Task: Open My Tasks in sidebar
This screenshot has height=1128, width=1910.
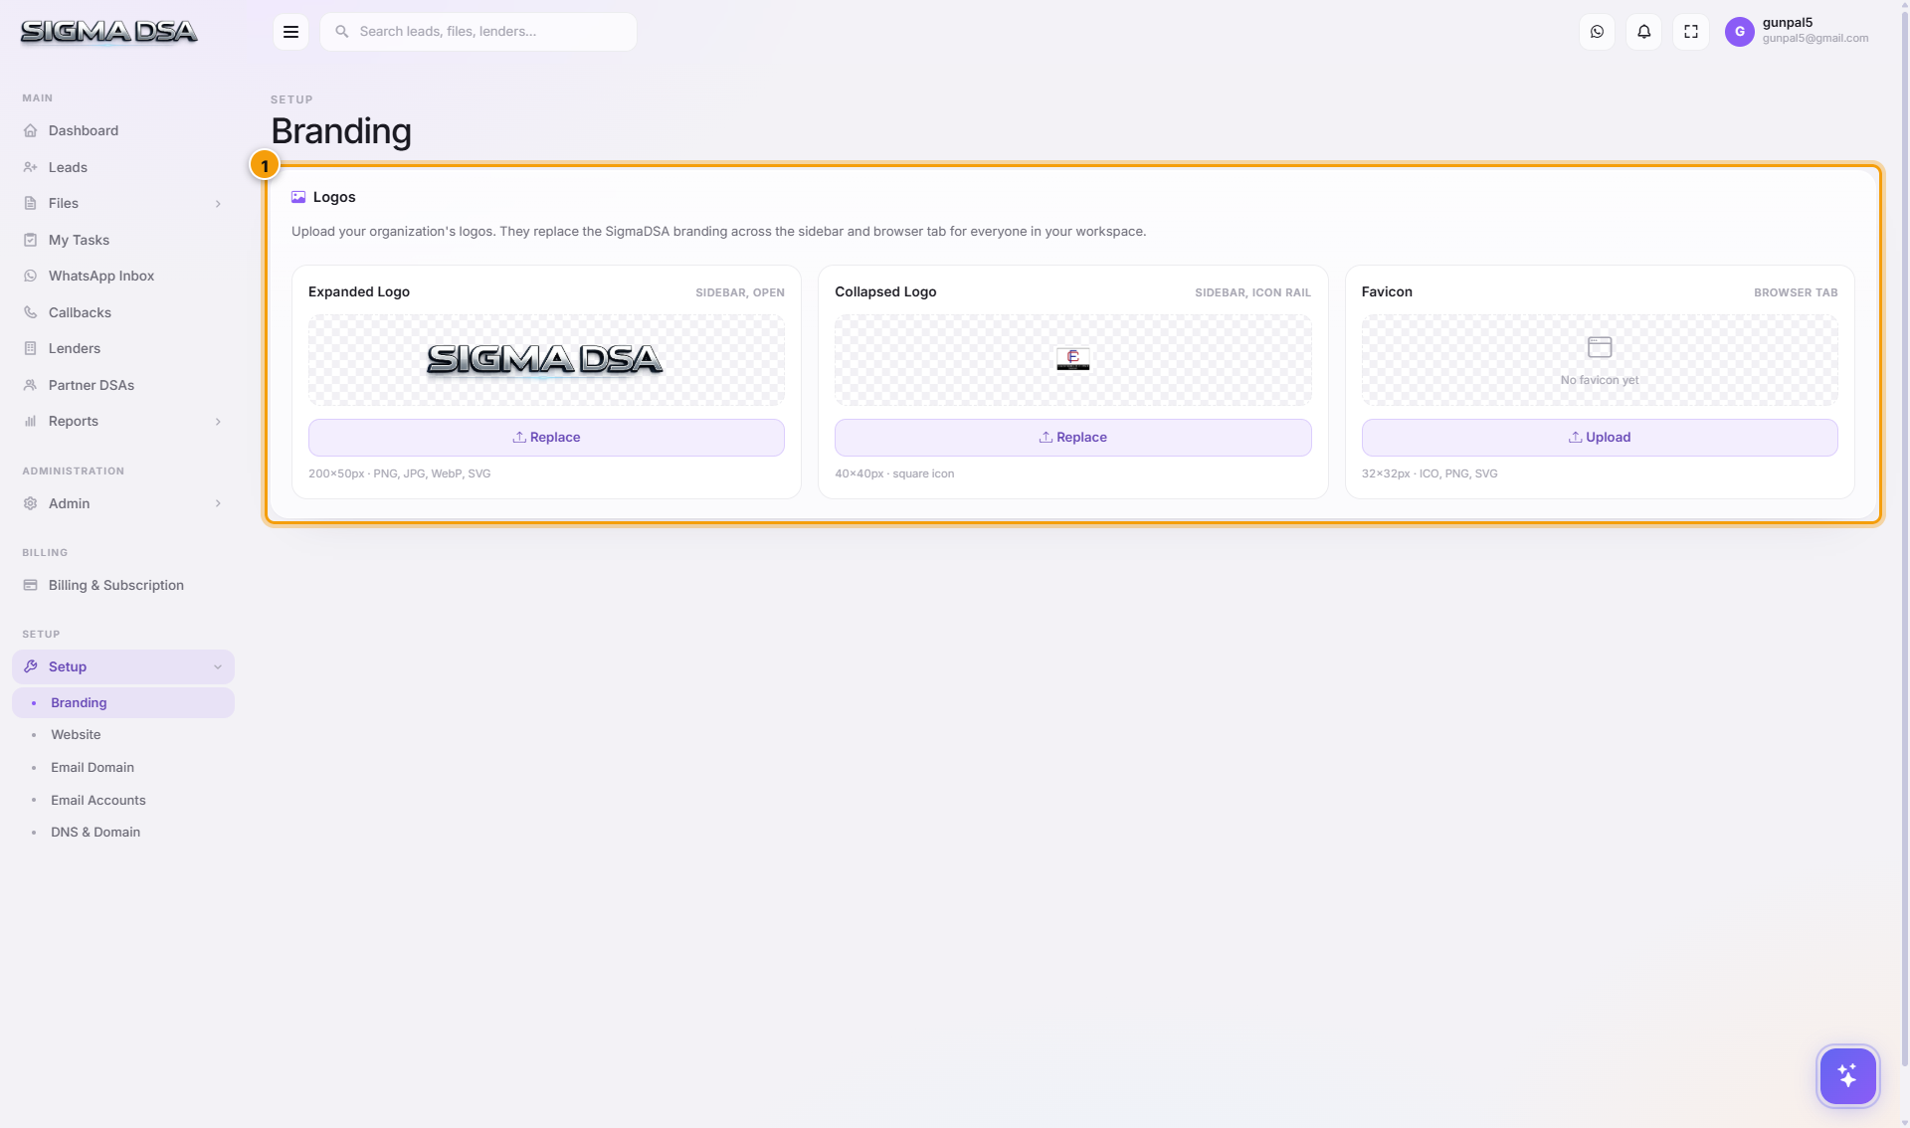Action: coord(123,240)
